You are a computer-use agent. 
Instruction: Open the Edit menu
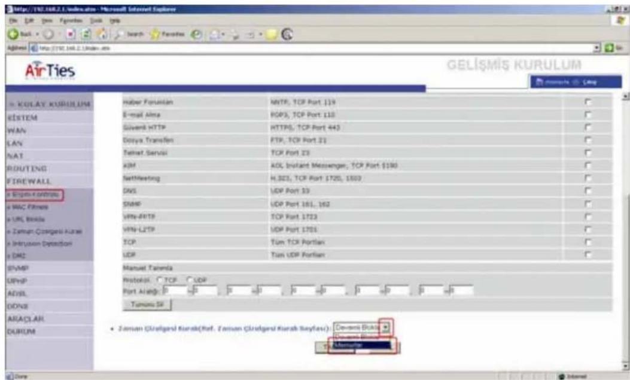click(x=28, y=20)
